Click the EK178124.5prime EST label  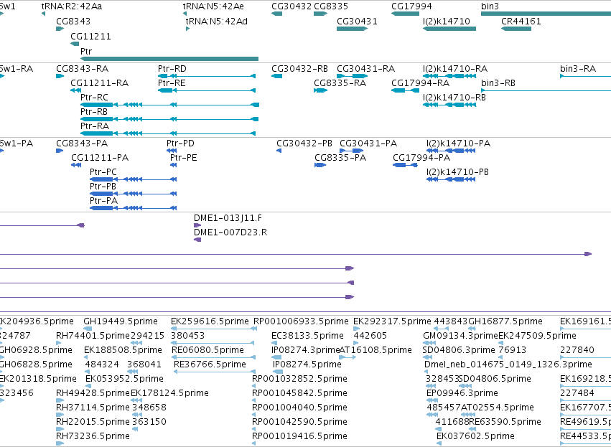[169, 393]
